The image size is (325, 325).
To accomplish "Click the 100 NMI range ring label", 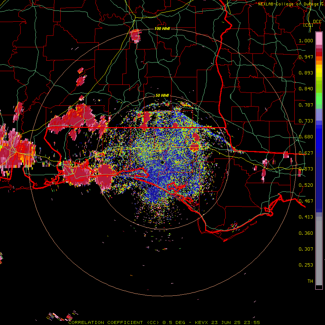I will [x=162, y=29].
